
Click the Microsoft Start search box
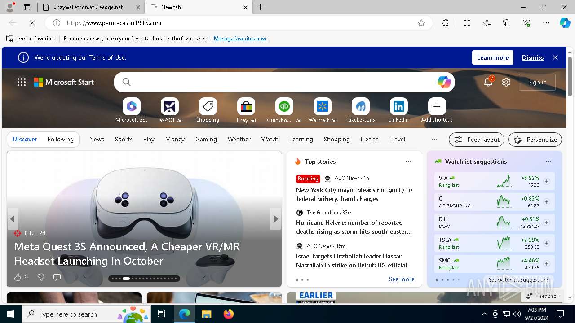(x=284, y=82)
